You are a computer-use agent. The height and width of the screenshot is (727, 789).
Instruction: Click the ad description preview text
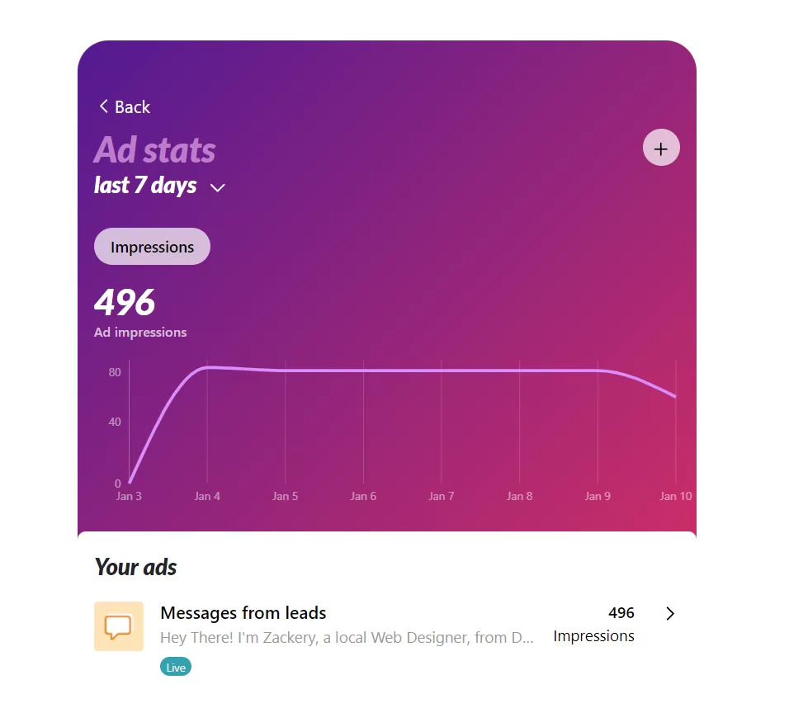347,637
